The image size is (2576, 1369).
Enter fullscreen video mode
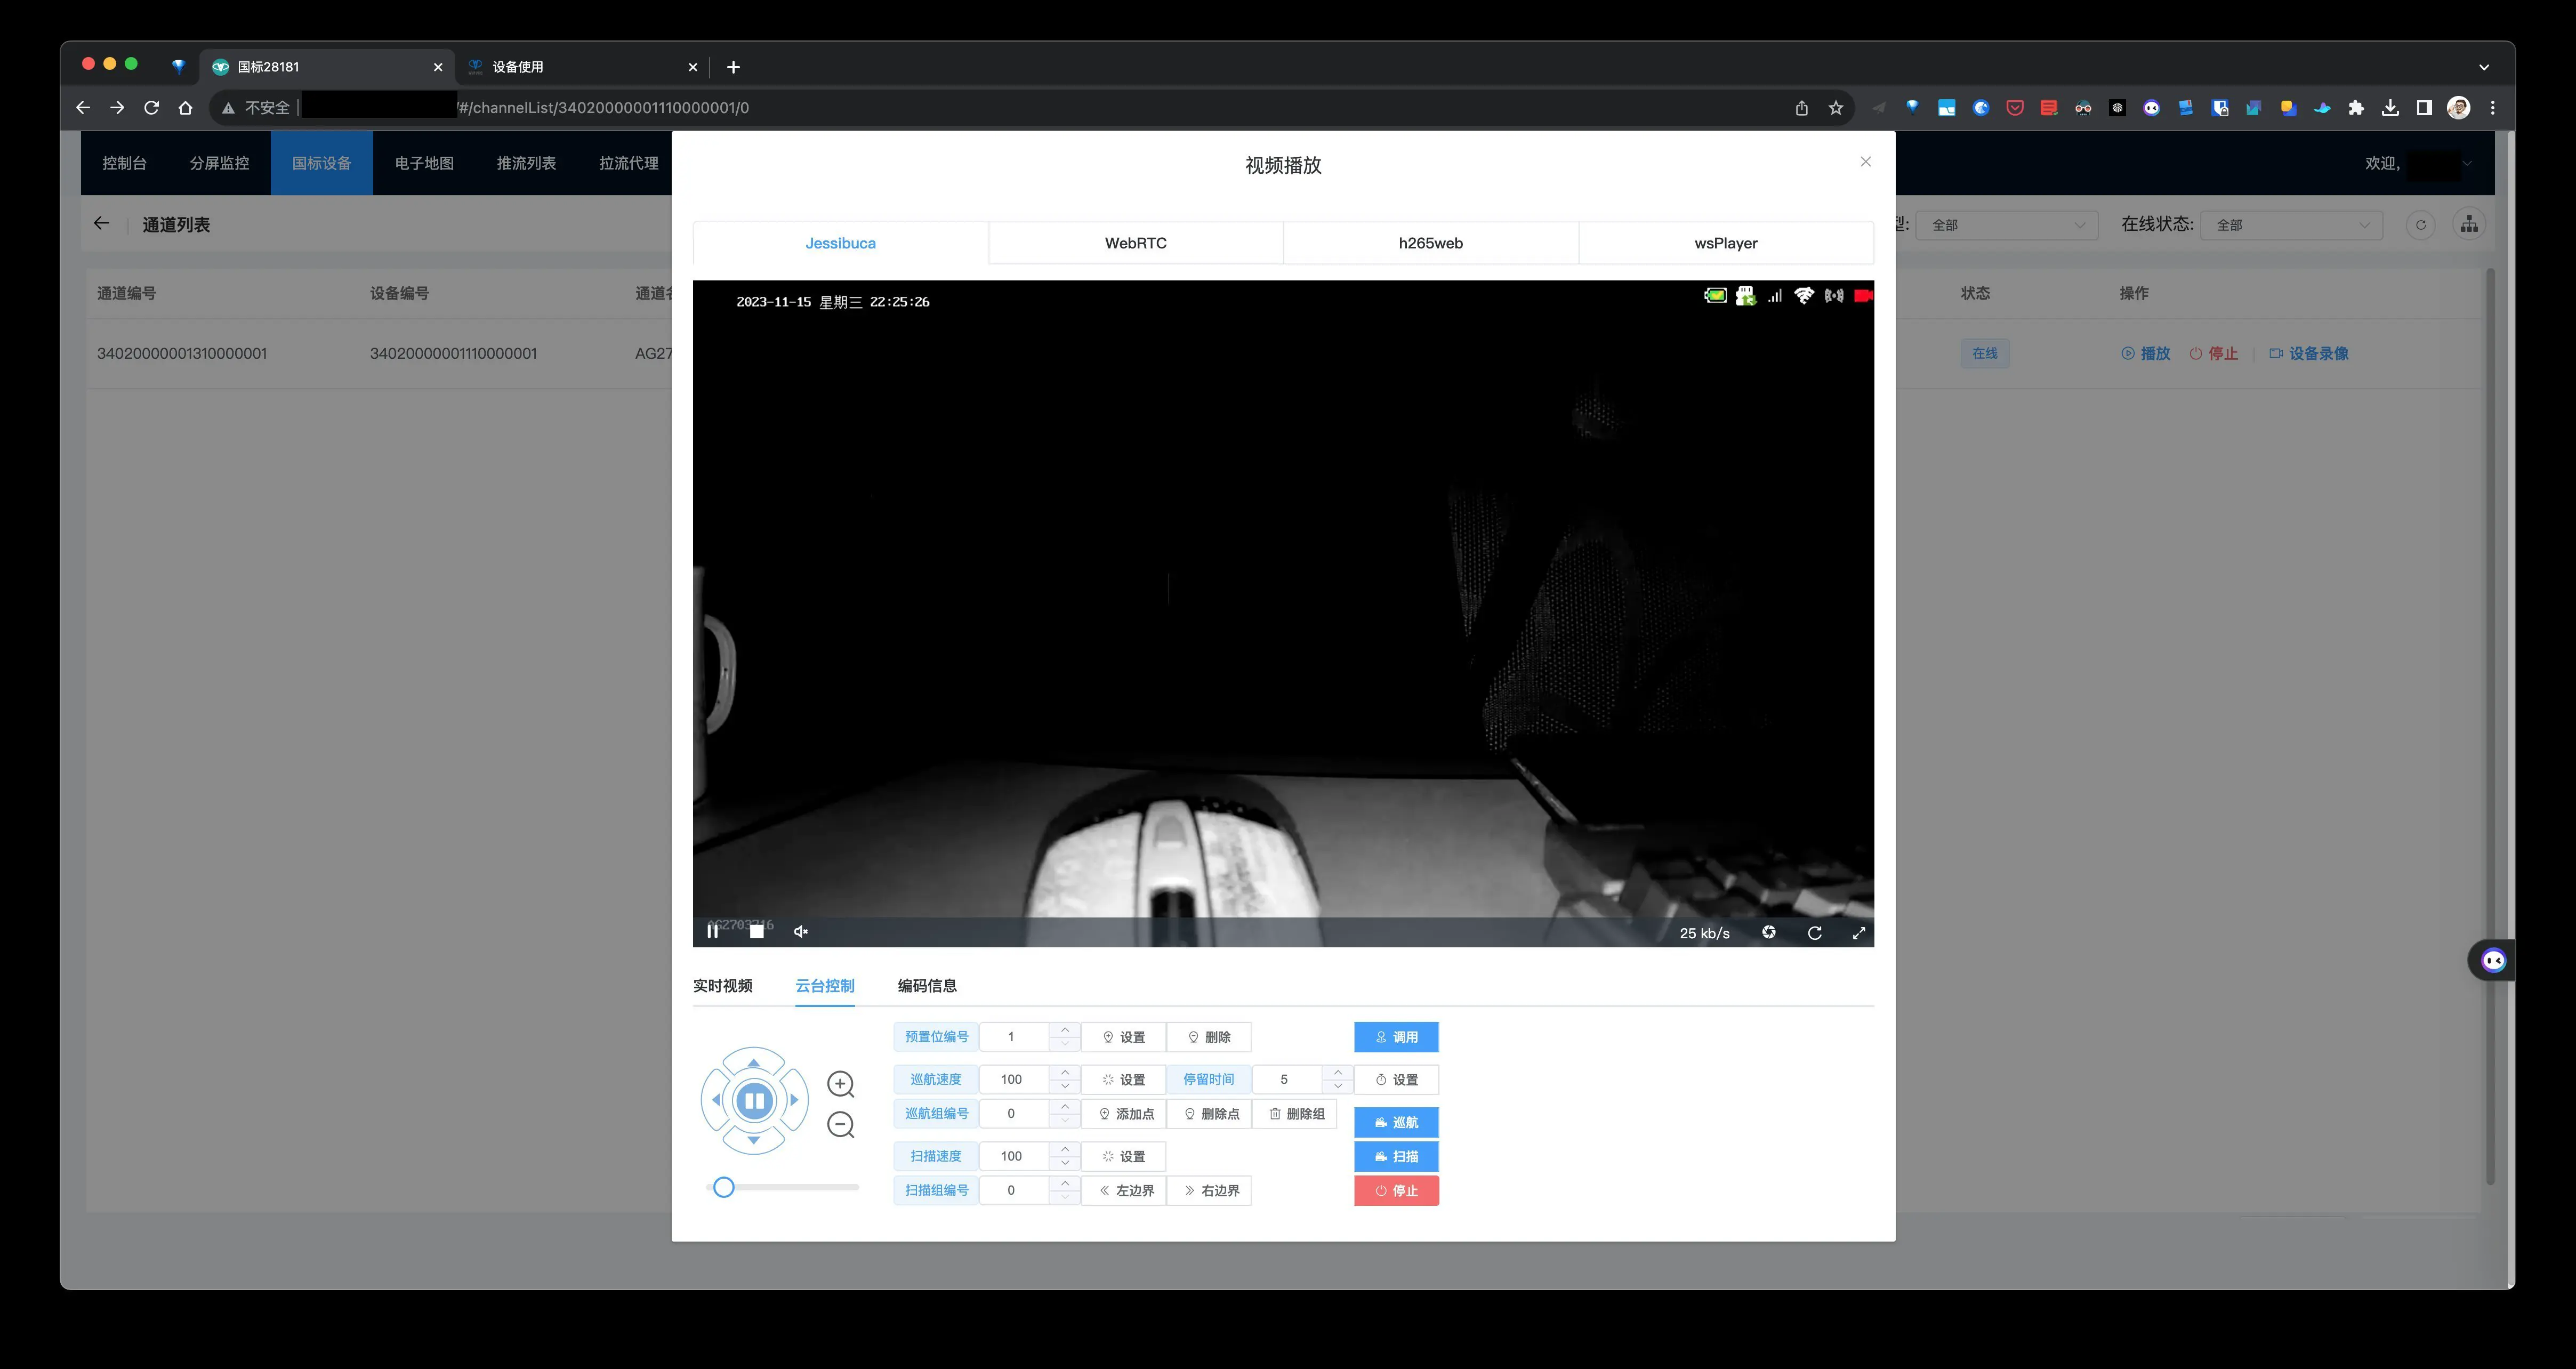(x=1859, y=932)
